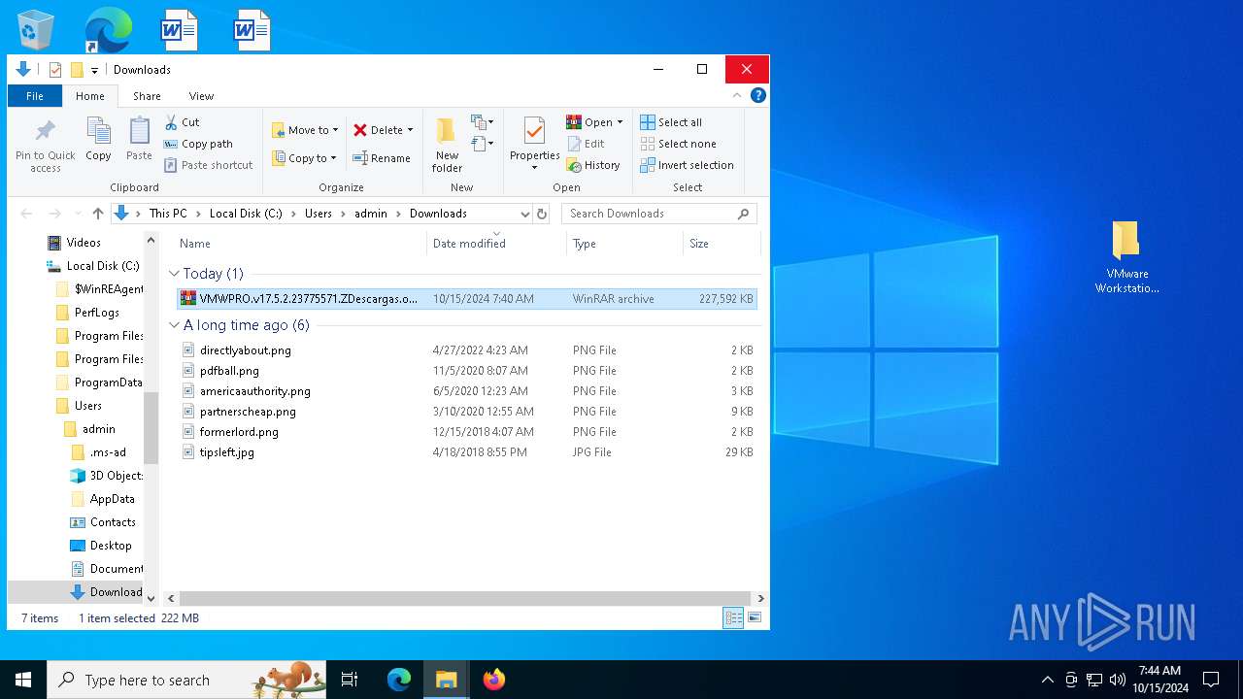Click Invert selection
The height and width of the screenshot is (699, 1243).
[687, 165]
